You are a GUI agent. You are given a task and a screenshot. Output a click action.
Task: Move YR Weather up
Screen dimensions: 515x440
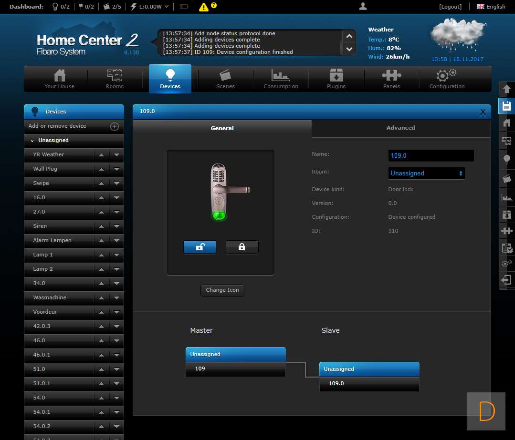coord(102,155)
